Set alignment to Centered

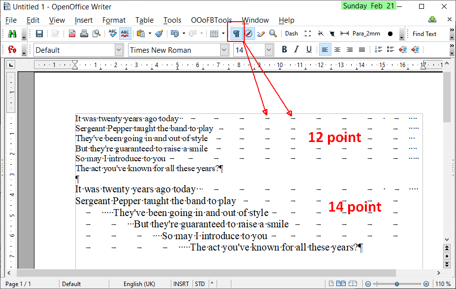tap(337, 50)
